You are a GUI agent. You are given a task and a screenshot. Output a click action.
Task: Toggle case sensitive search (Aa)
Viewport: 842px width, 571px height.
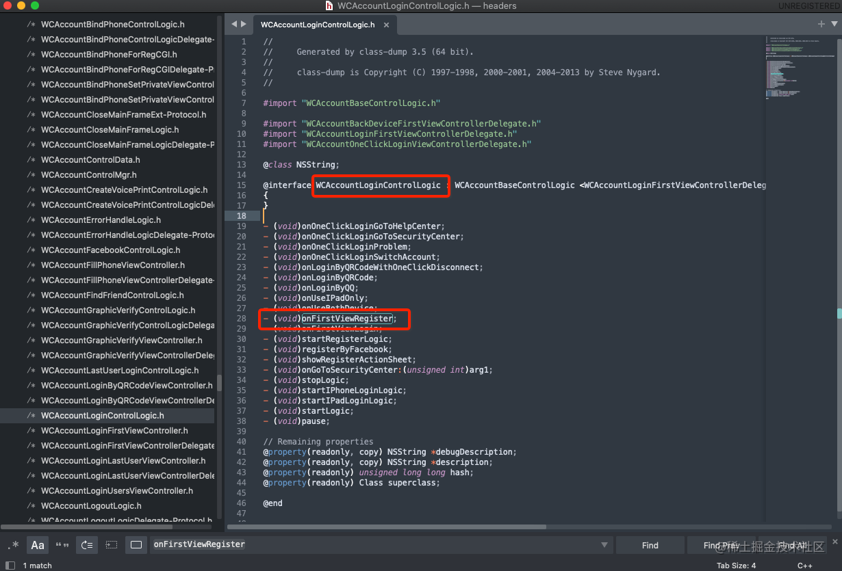pyautogui.click(x=38, y=545)
